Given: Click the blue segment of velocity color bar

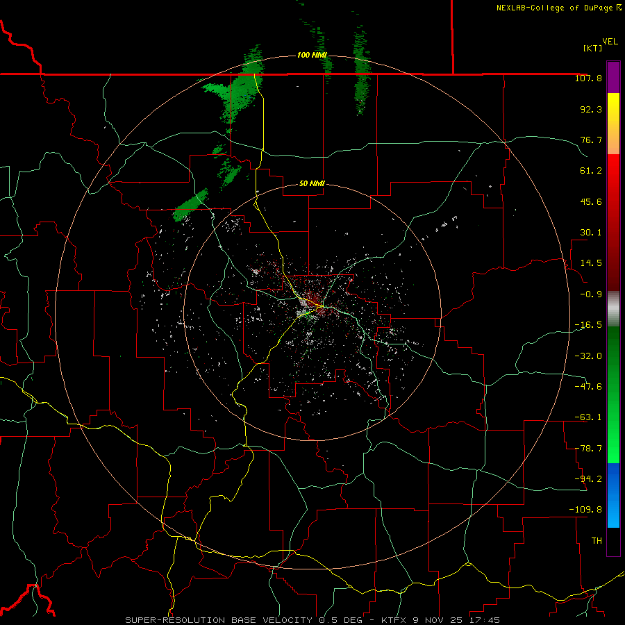Looking at the screenshot, I should (x=613, y=495).
